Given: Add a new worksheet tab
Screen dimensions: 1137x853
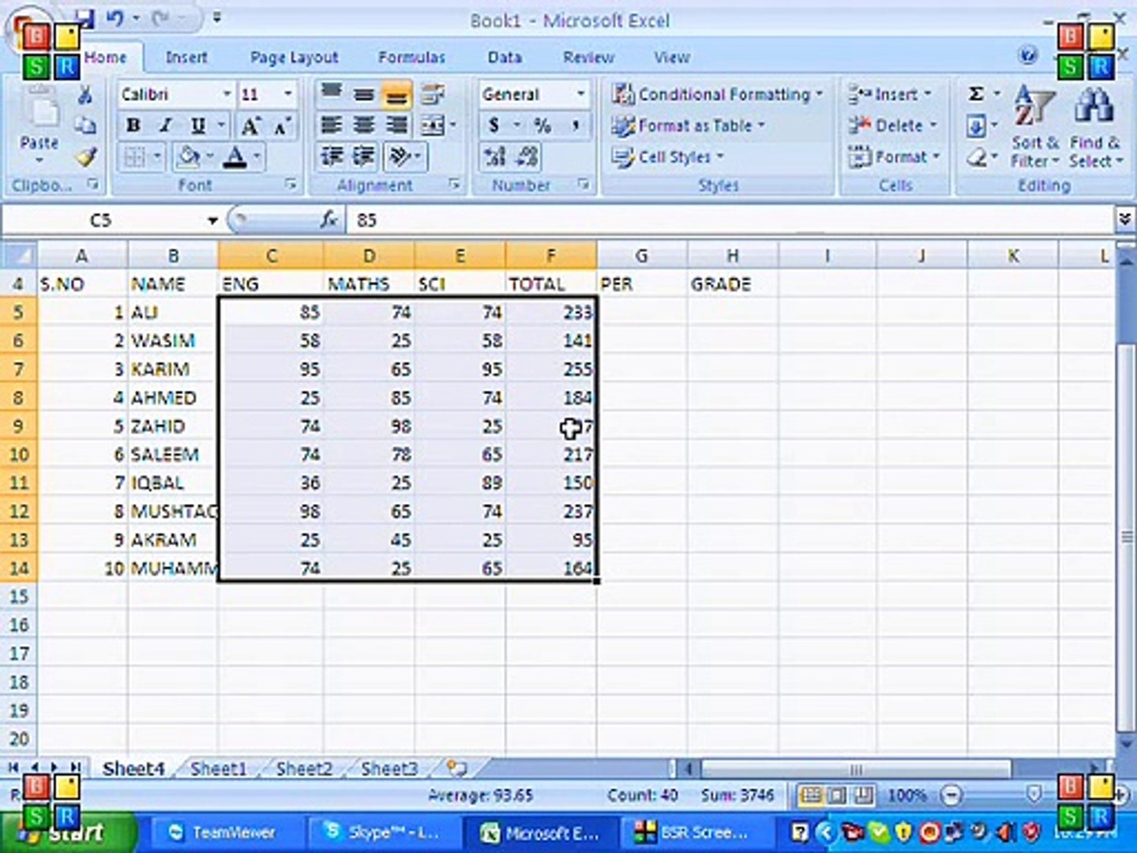Looking at the screenshot, I should point(456,768).
